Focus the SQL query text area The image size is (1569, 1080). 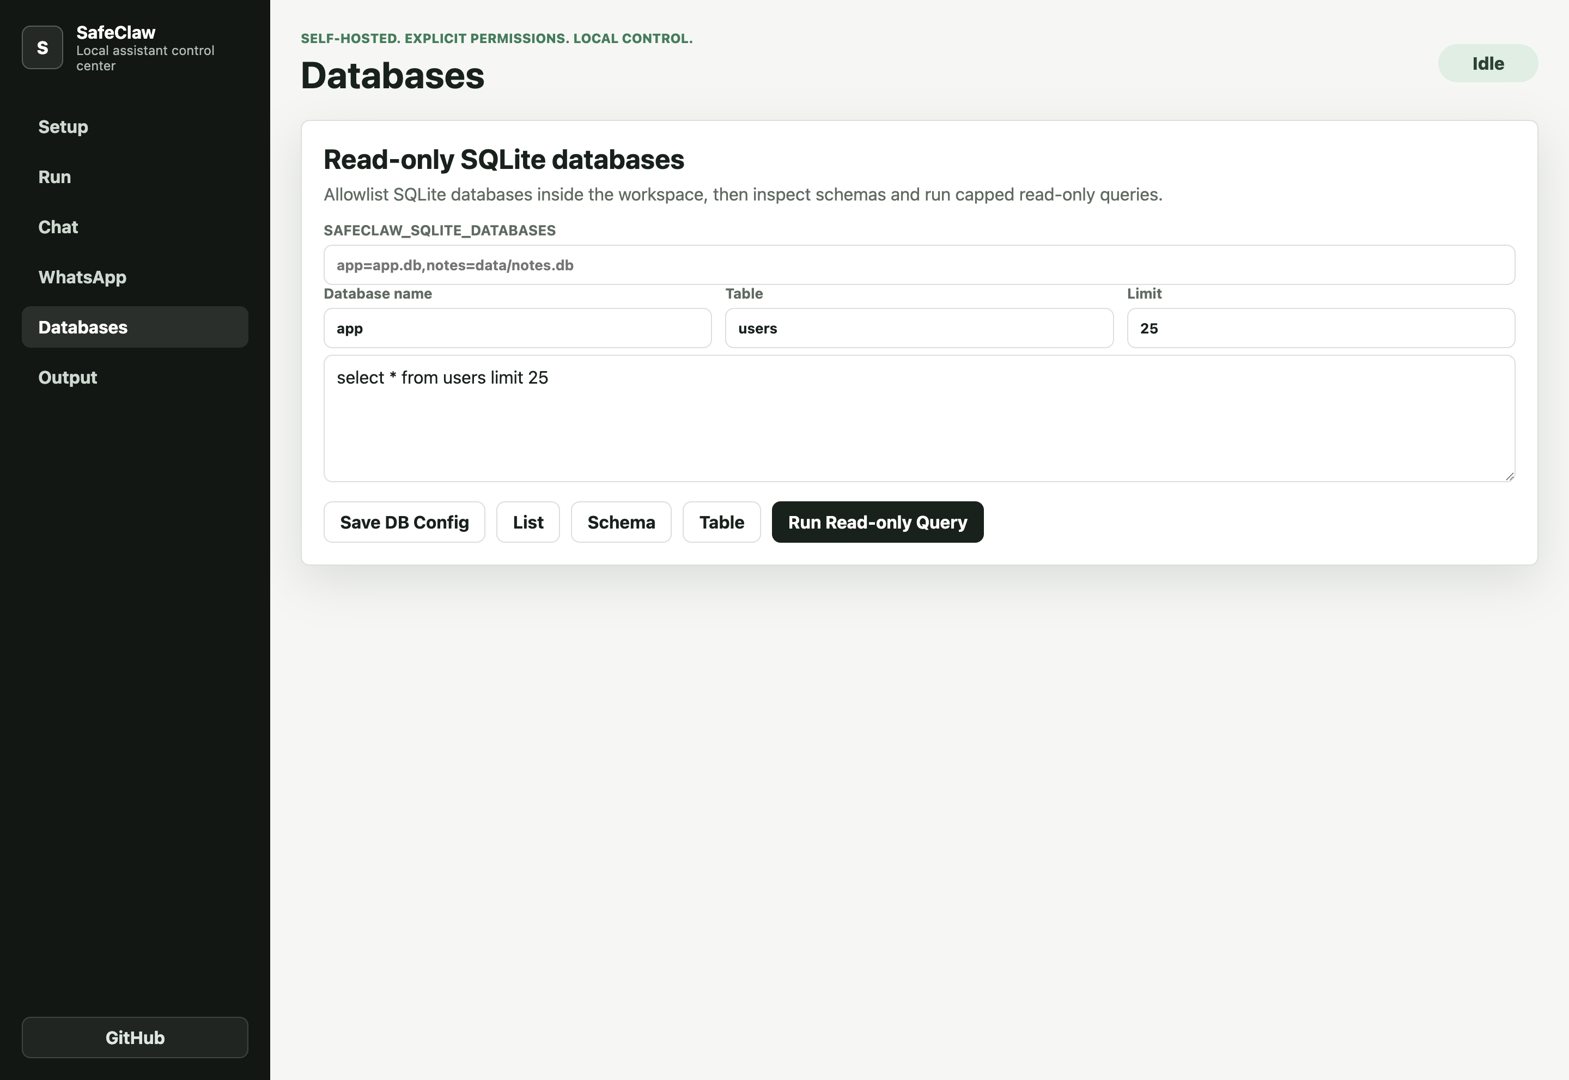pos(919,418)
